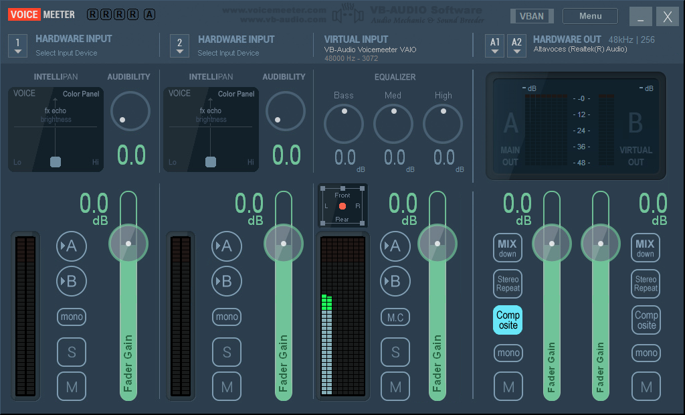This screenshot has height=415, width=685.
Task: Click the Bass equalizer knob
Action: tap(344, 124)
